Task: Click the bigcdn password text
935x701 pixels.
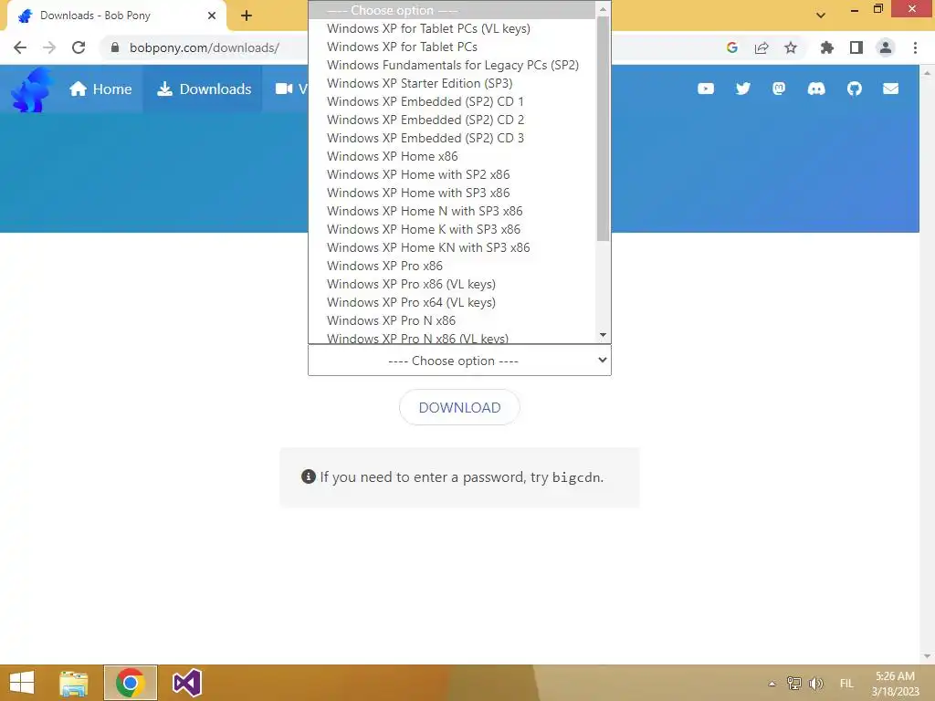Action: point(576,477)
